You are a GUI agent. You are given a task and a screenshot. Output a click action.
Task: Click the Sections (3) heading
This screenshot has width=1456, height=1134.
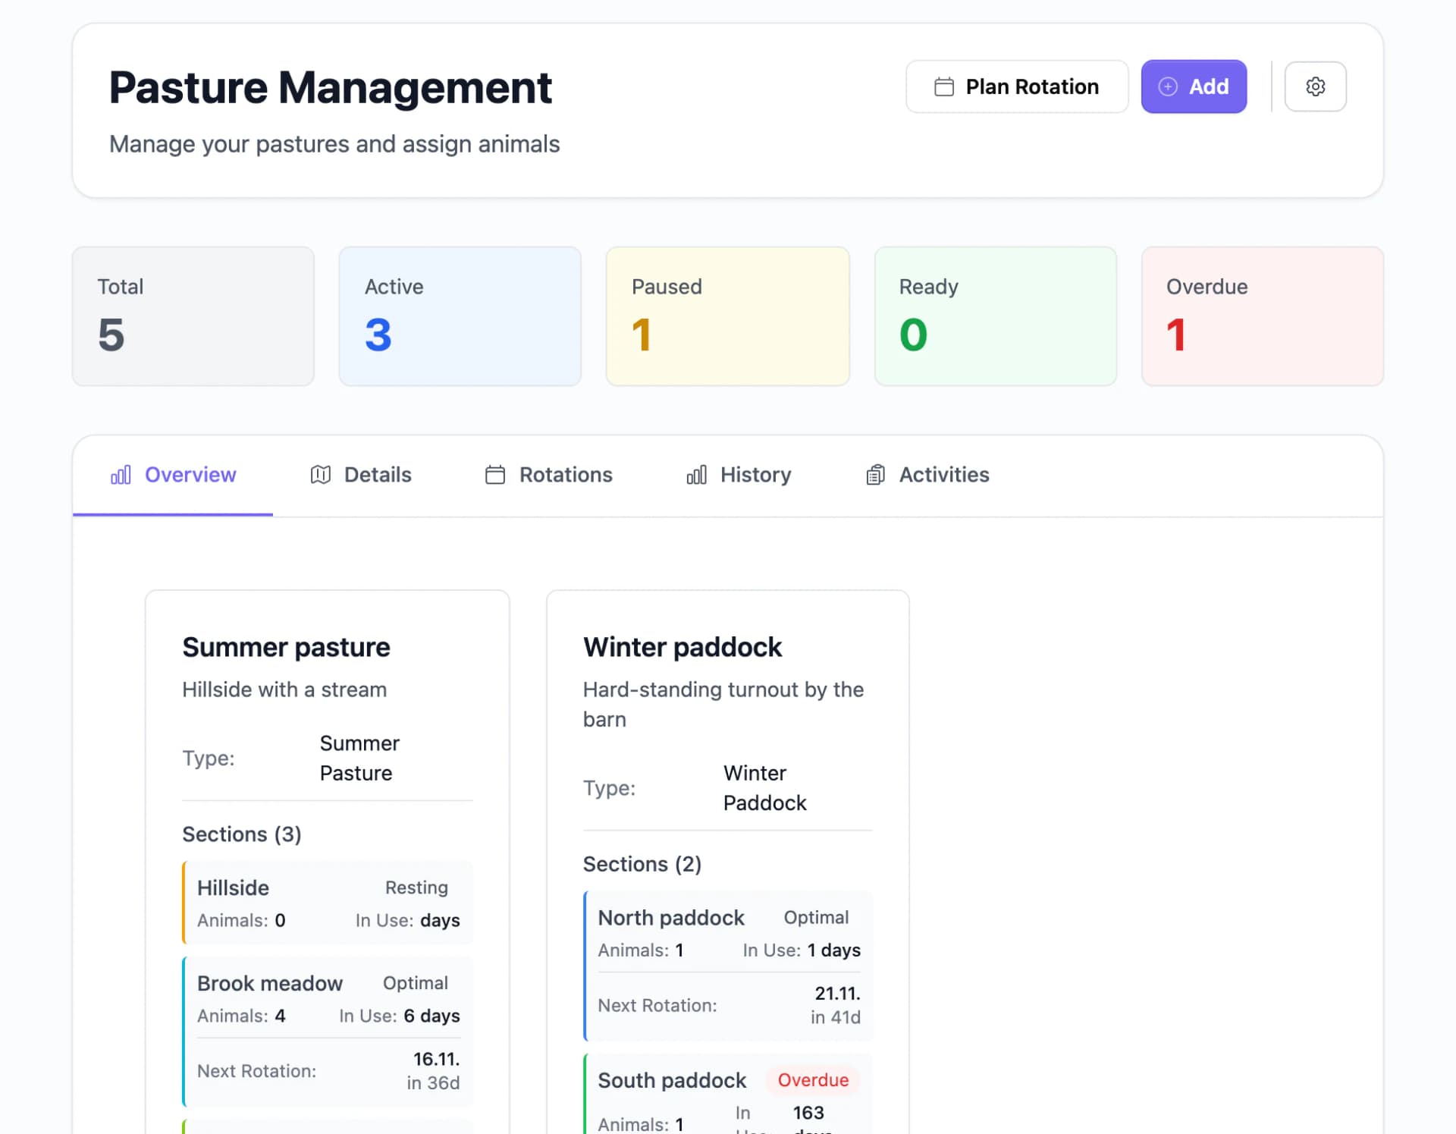(242, 834)
